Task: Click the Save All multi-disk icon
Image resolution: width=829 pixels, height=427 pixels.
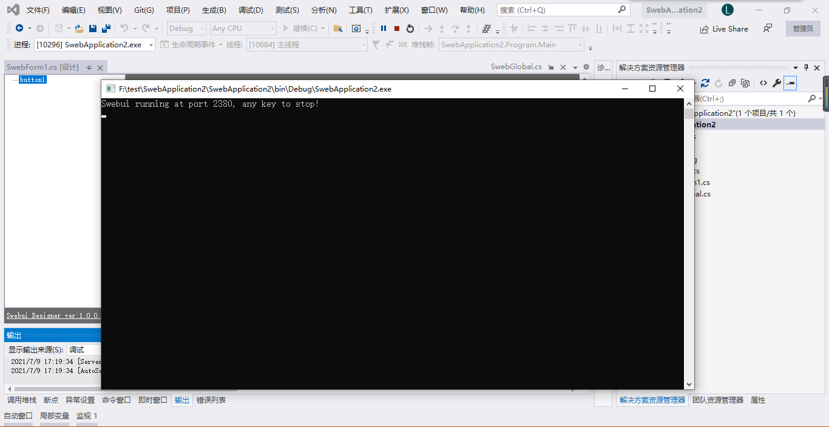Action: pyautogui.click(x=106, y=29)
